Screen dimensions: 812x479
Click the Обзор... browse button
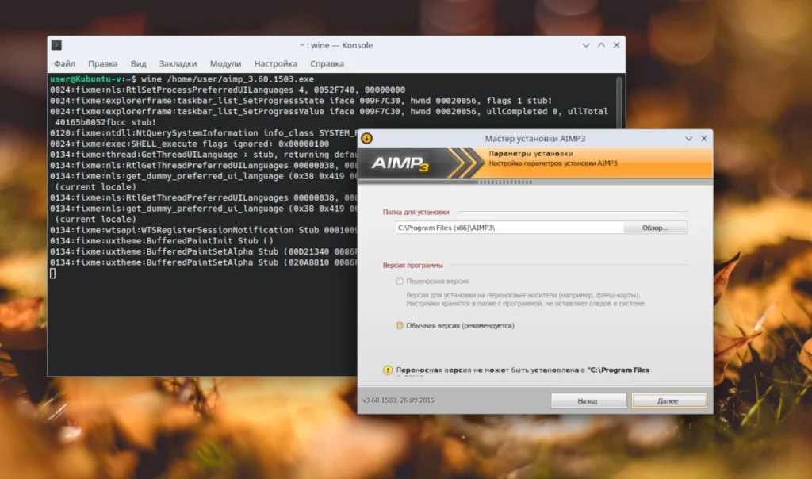coord(655,228)
